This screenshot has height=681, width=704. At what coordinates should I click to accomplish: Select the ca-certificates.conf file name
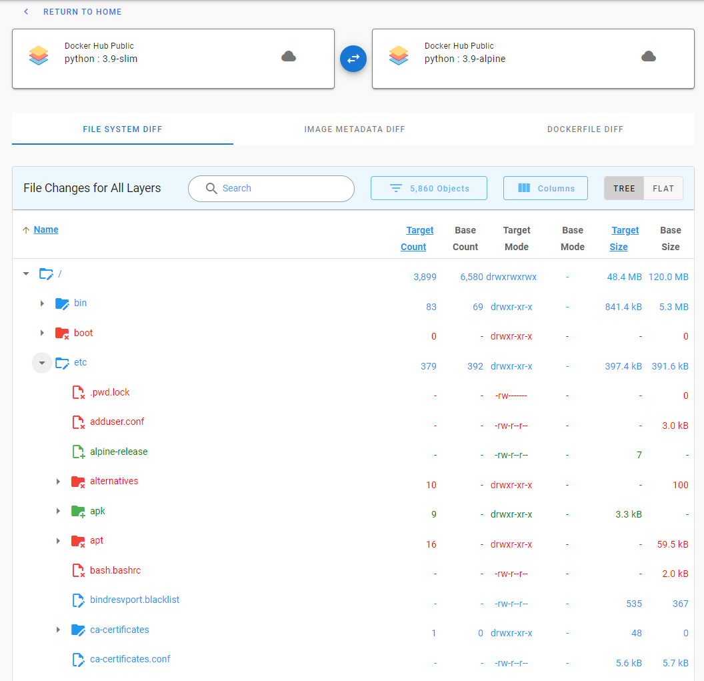[x=130, y=660]
